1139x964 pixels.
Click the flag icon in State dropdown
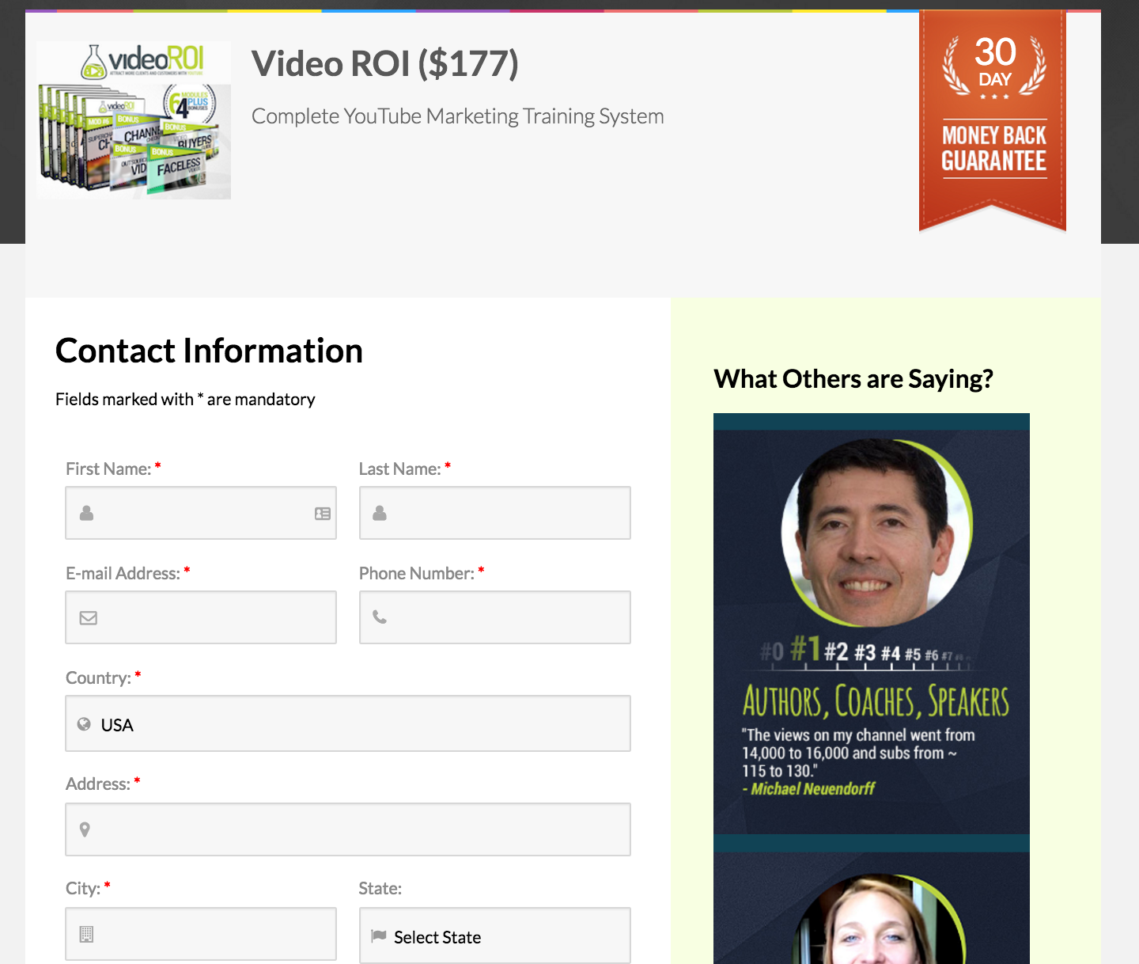click(x=379, y=936)
